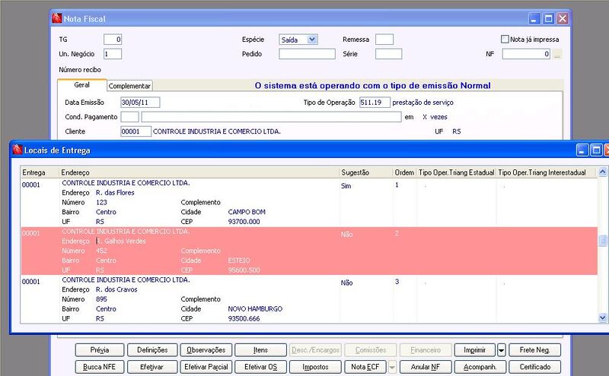
Task: Click Anular NF button
Action: (x=426, y=367)
